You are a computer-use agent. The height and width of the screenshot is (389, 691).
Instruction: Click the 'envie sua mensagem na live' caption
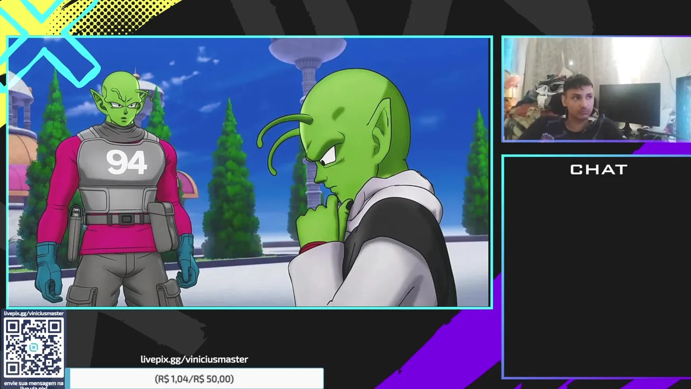[x=33, y=384]
